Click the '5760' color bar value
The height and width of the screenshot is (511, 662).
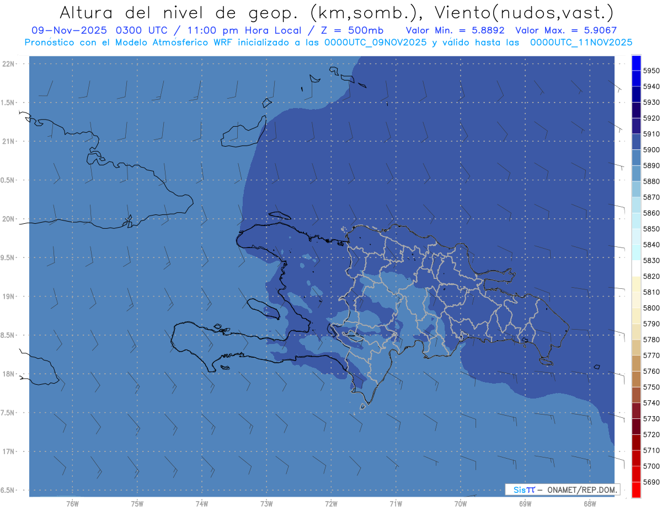tap(652, 371)
